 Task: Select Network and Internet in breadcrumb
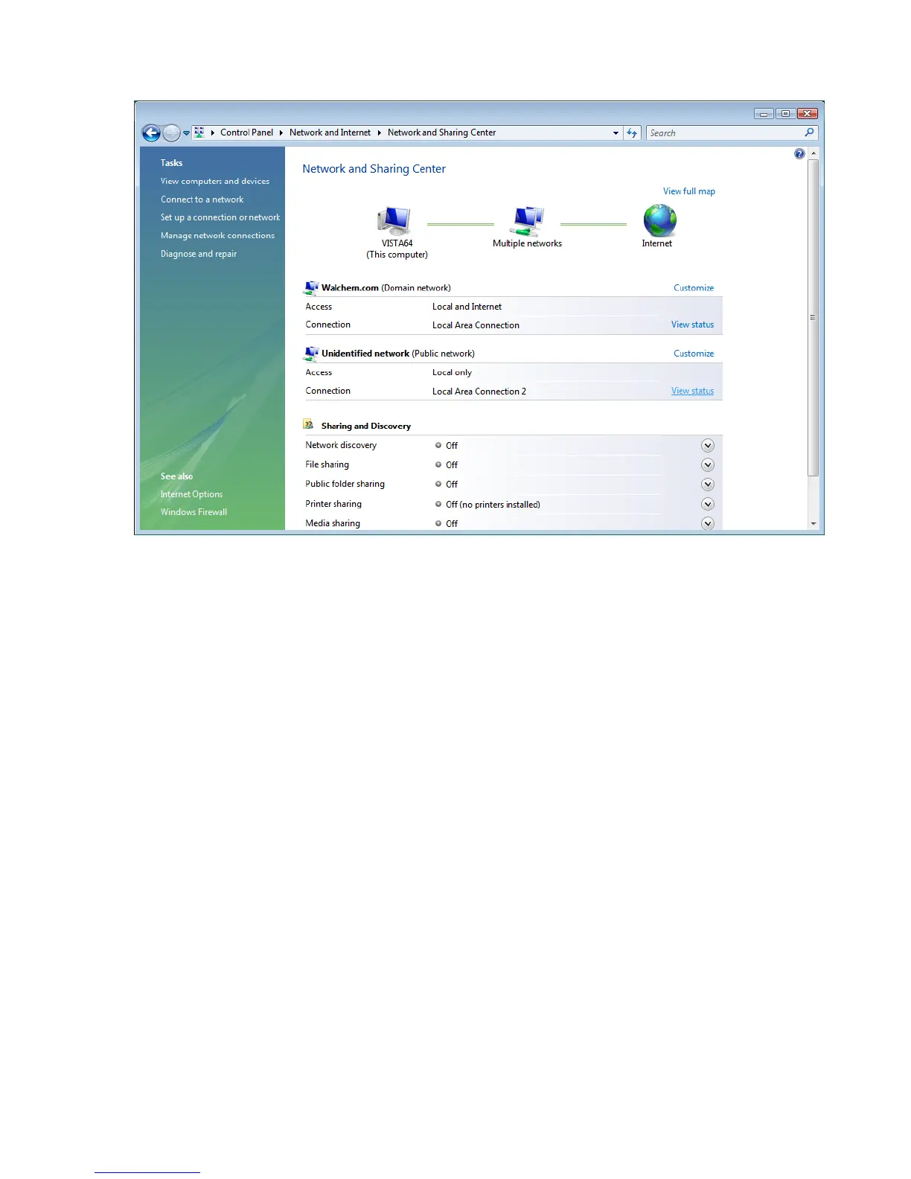pos(330,132)
